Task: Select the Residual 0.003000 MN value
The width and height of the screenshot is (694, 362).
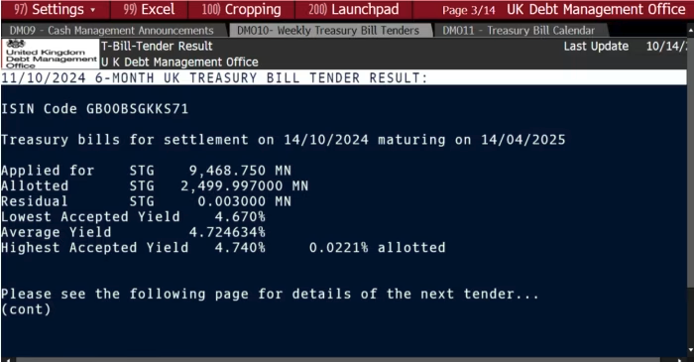Action: pos(244,201)
